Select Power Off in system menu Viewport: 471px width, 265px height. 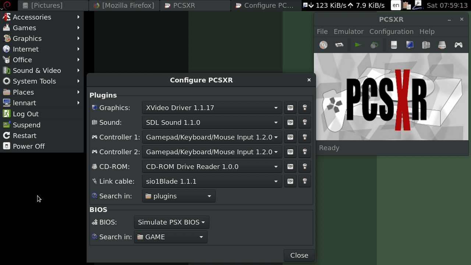click(x=28, y=146)
